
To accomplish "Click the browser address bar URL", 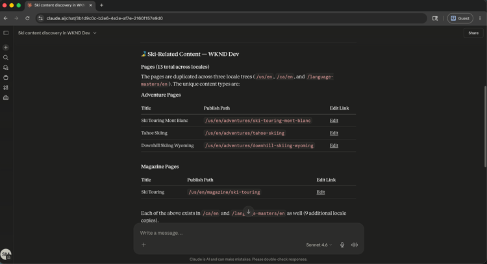I will [x=105, y=18].
